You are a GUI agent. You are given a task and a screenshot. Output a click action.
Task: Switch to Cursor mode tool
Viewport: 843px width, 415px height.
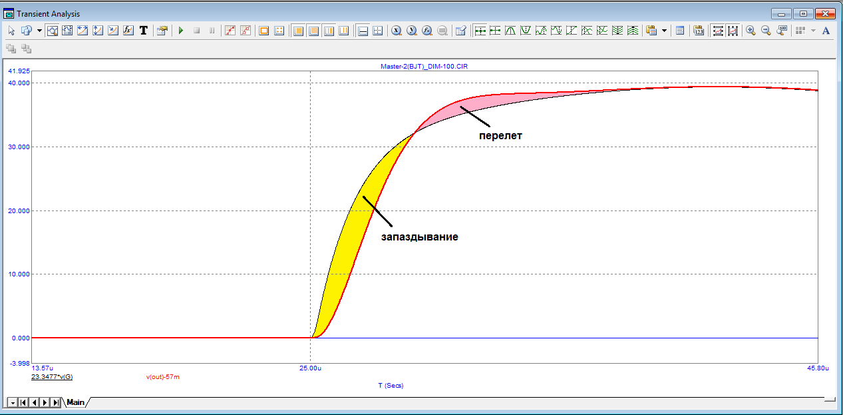[68, 31]
